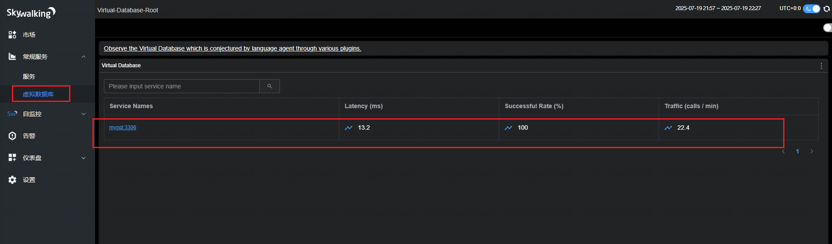Select the 服务 submenu item
Image resolution: width=832 pixels, height=244 pixels.
pyautogui.click(x=29, y=76)
